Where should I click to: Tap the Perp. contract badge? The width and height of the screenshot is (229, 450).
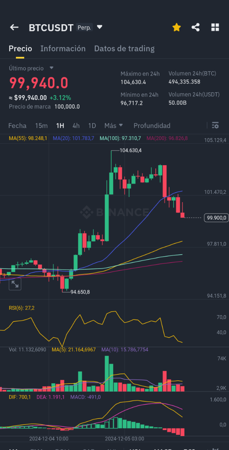click(x=84, y=27)
